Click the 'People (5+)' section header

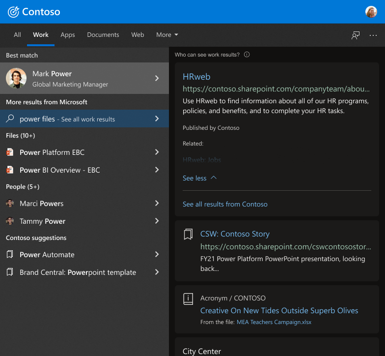[x=23, y=187]
